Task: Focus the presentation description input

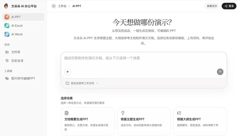Action: click(x=144, y=58)
